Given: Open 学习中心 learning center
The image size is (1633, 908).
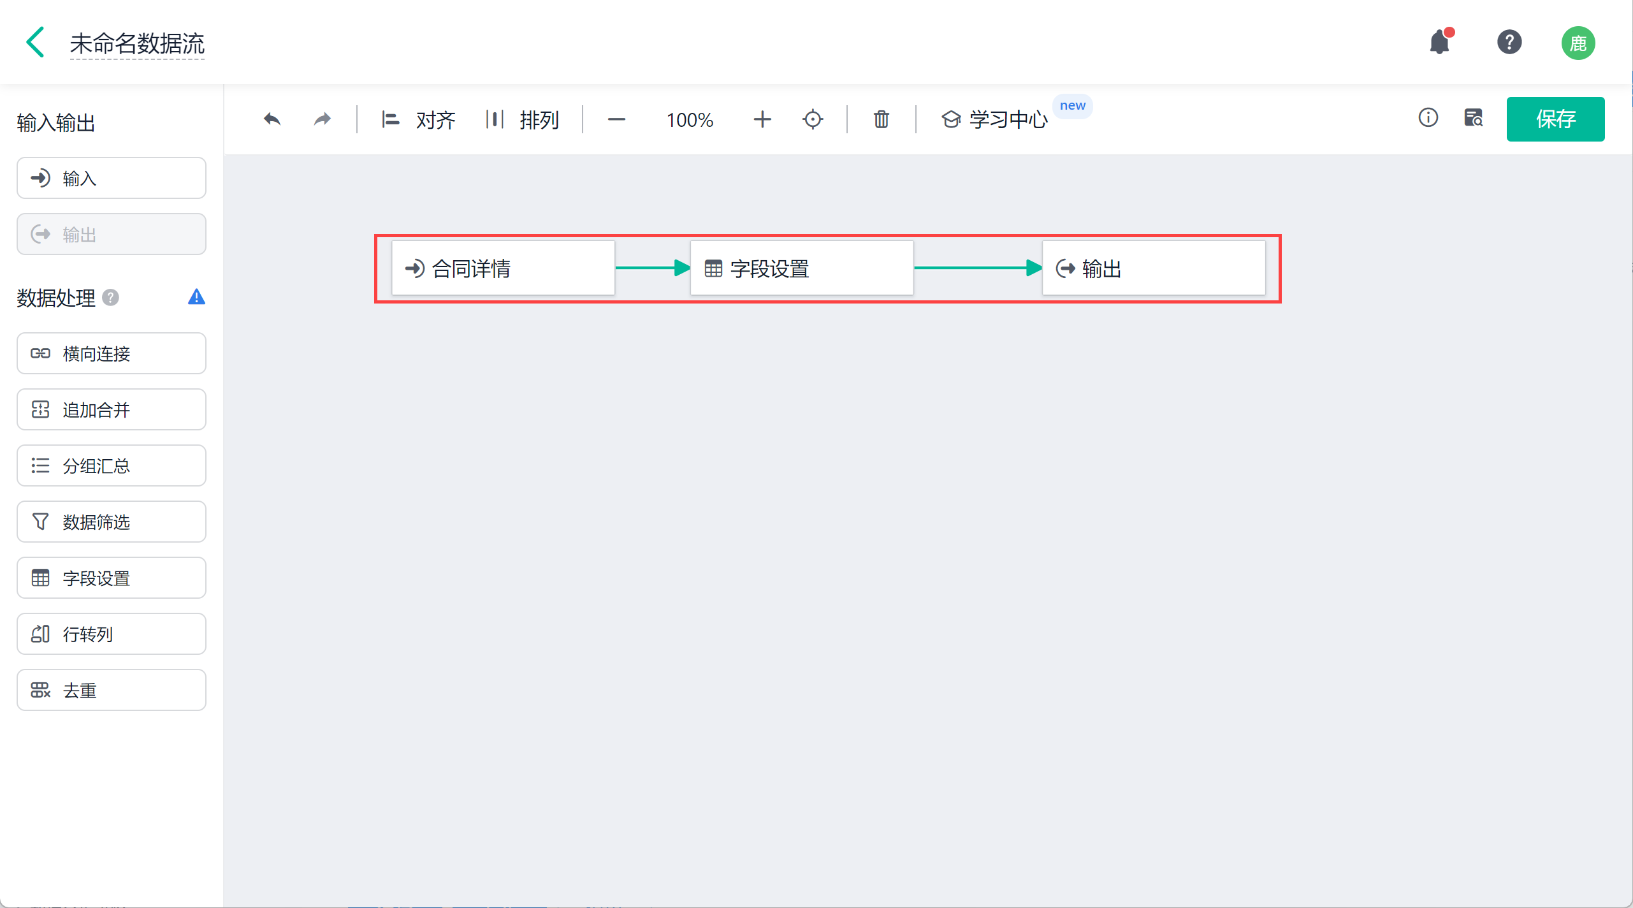Looking at the screenshot, I should (995, 119).
